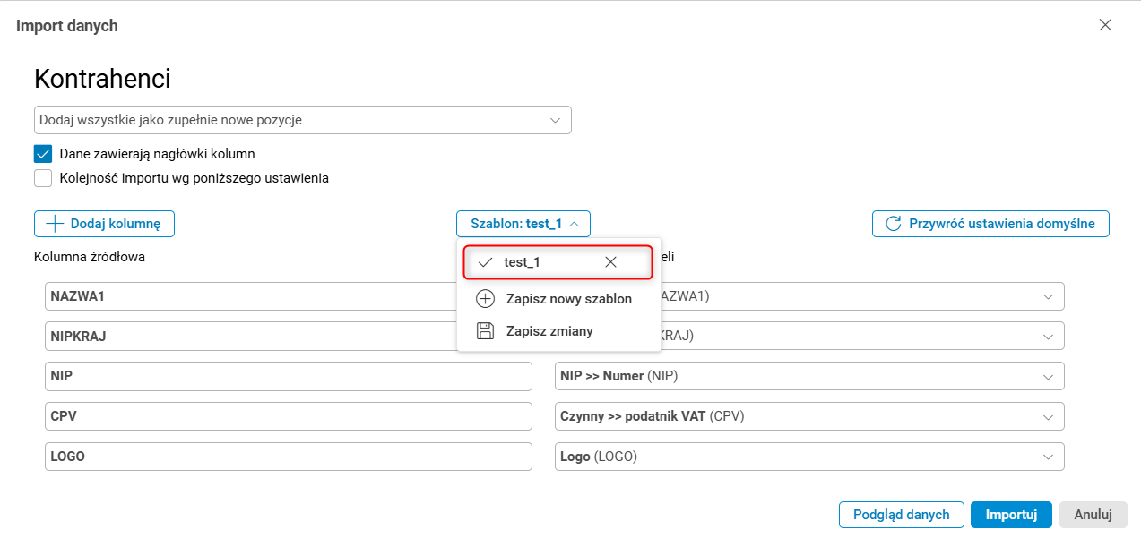Image resolution: width=1141 pixels, height=538 pixels.
Task: Click the Importuj button
Action: coord(1011,515)
